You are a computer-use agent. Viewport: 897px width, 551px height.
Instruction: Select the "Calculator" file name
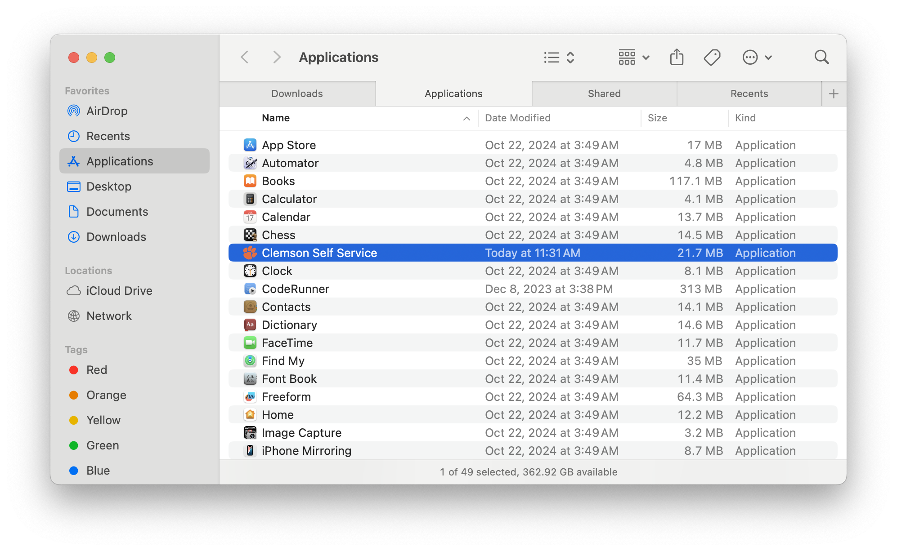tap(289, 199)
